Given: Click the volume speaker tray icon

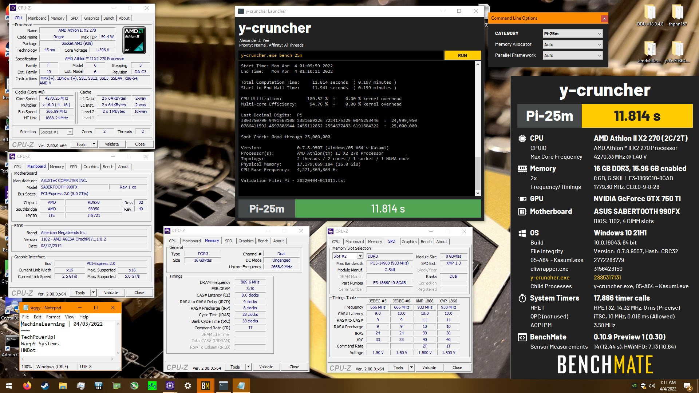Looking at the screenshot, I should point(652,386).
